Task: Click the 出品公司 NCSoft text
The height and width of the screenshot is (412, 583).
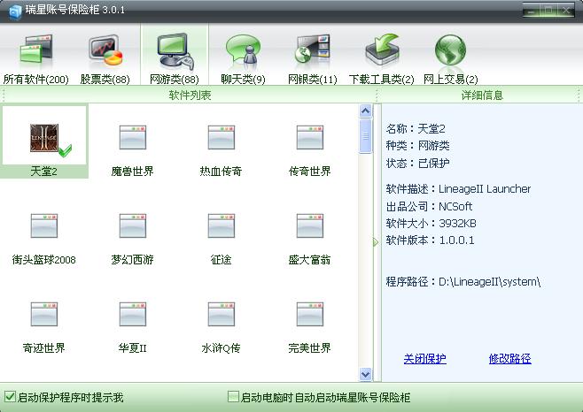Action: coord(429,206)
